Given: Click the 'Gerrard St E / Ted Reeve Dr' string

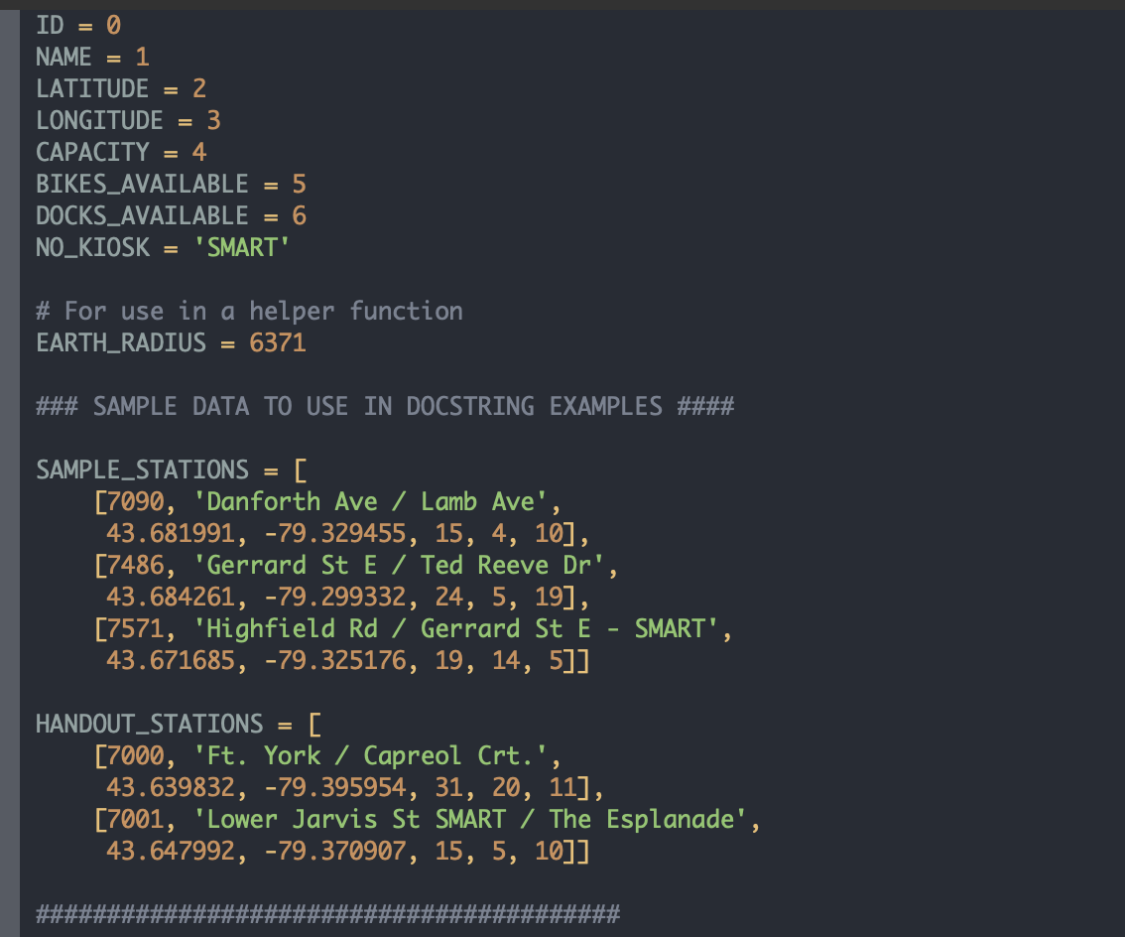Looking at the screenshot, I should [399, 565].
